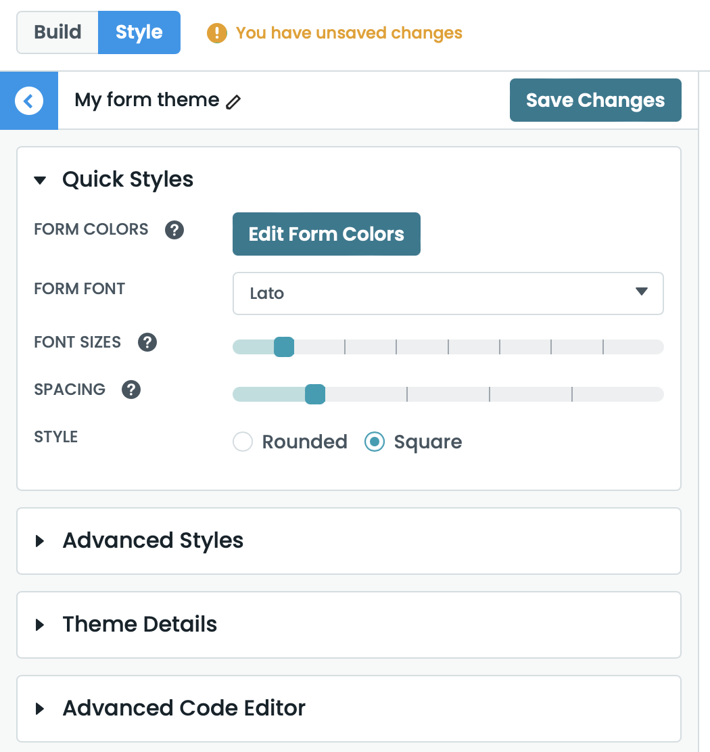710x752 pixels.
Task: Click the back arrow icon
Action: (29, 101)
